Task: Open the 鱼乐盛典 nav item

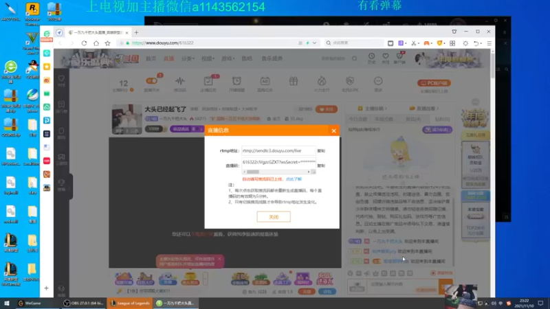Action: (272, 58)
